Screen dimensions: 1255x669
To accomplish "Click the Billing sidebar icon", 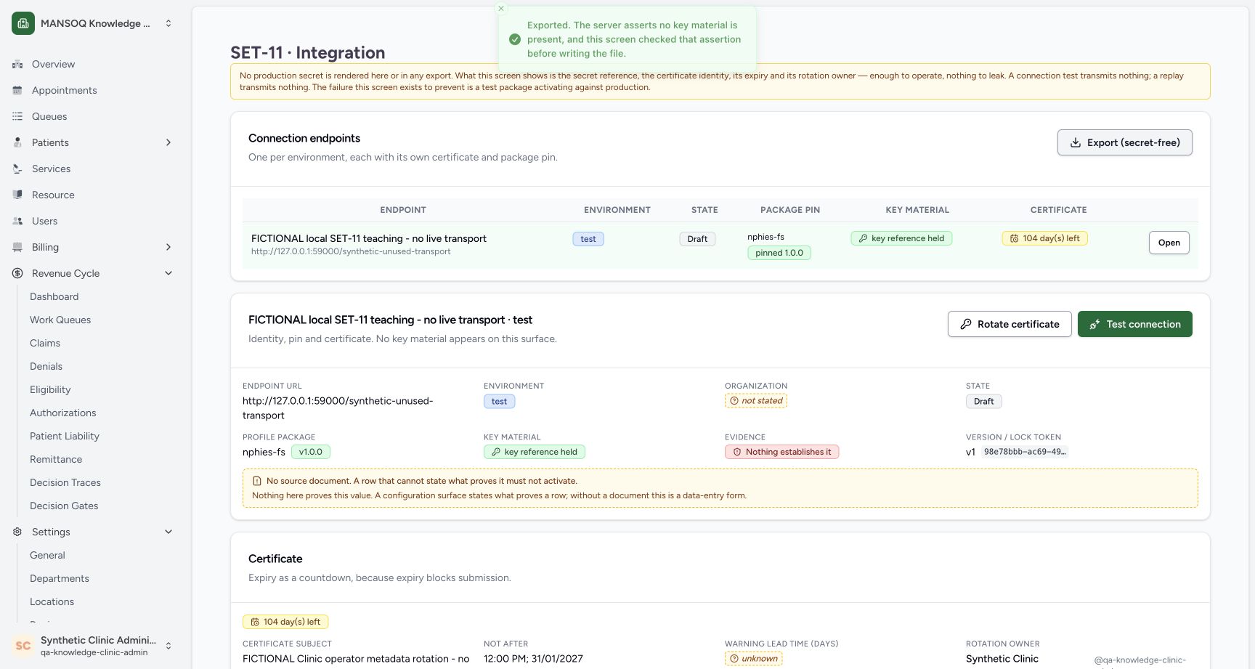I will point(17,247).
